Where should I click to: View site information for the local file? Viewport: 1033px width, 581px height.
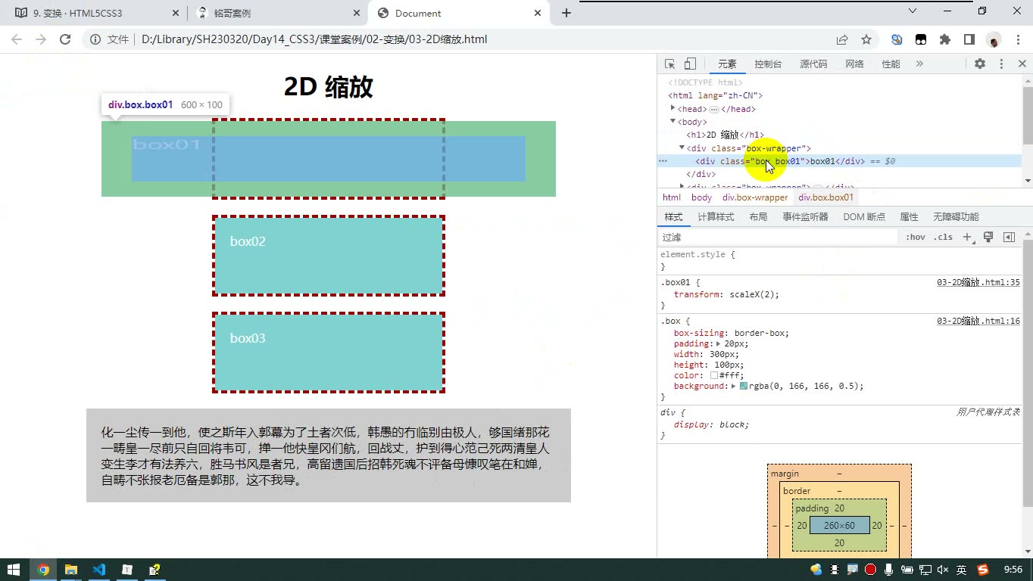click(x=95, y=39)
